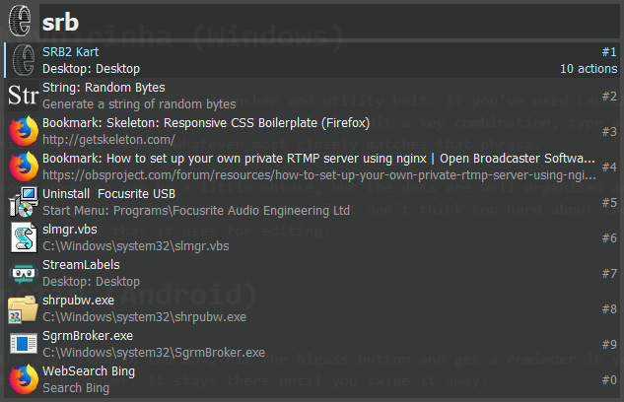Click the 'Search Bing' description
The image size is (624, 402).
tap(76, 387)
